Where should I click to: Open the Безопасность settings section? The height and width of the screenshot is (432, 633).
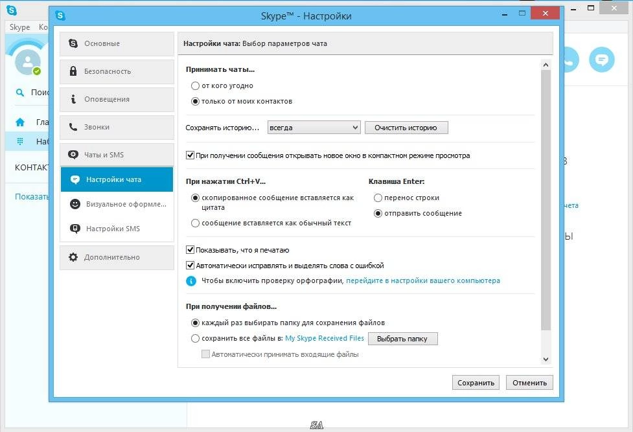pos(117,71)
